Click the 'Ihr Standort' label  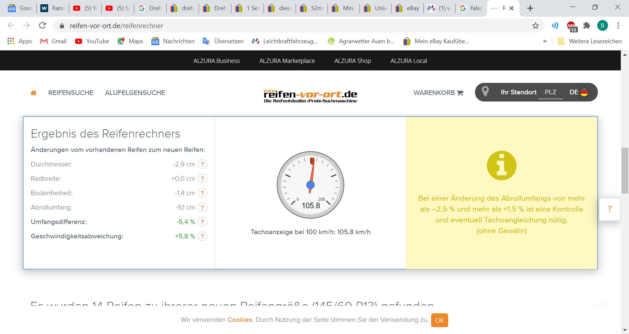[x=519, y=92]
